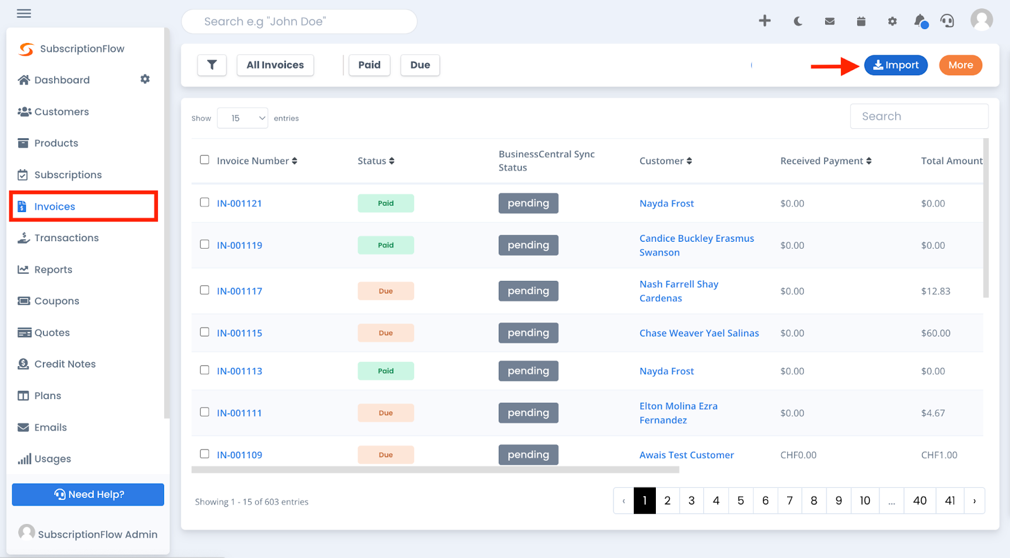Open customer Chase Weaver Yael Salinas
The height and width of the screenshot is (558, 1010).
click(x=699, y=333)
